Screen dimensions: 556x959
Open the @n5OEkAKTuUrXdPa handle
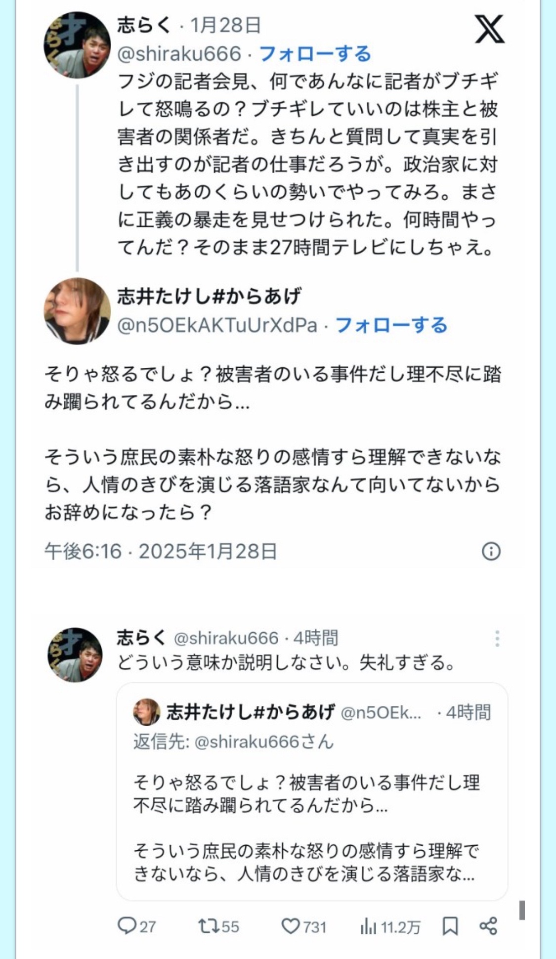coord(217,325)
